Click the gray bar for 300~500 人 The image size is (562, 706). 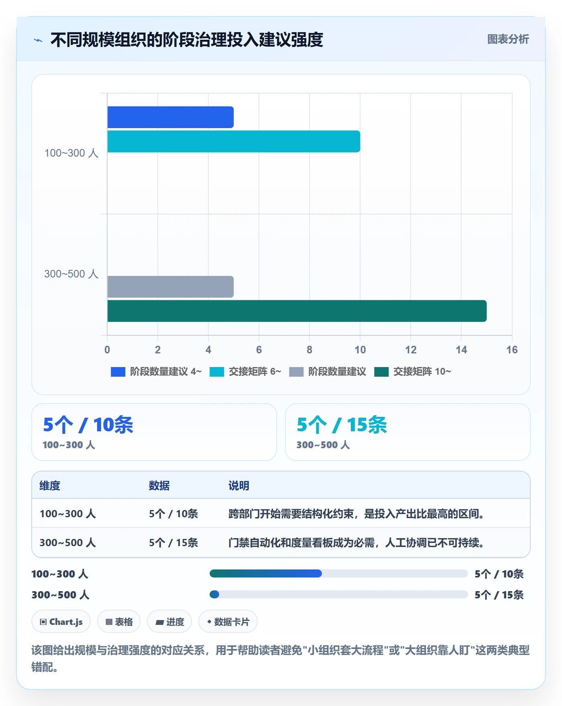[170, 287]
